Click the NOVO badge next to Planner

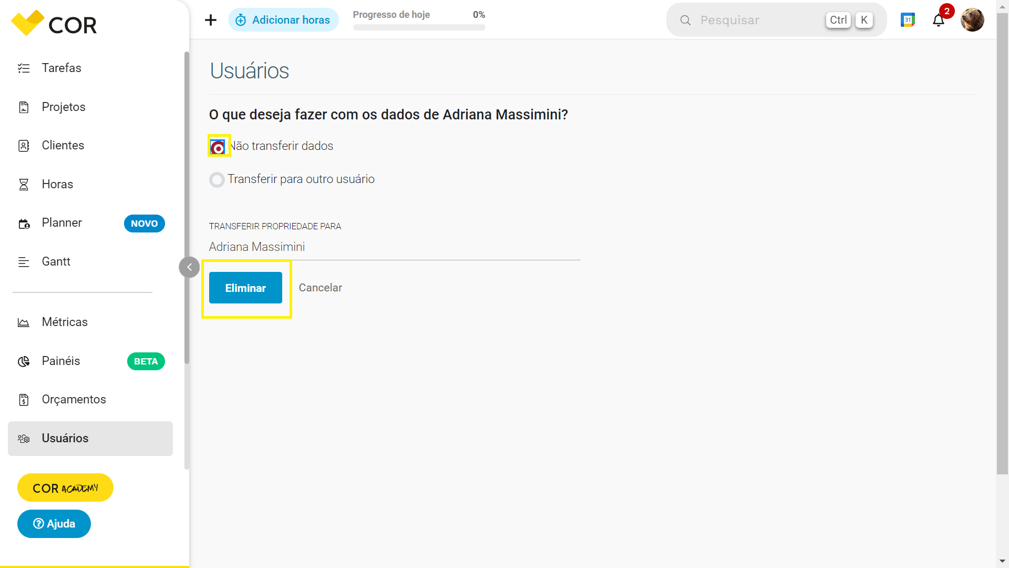pos(145,224)
